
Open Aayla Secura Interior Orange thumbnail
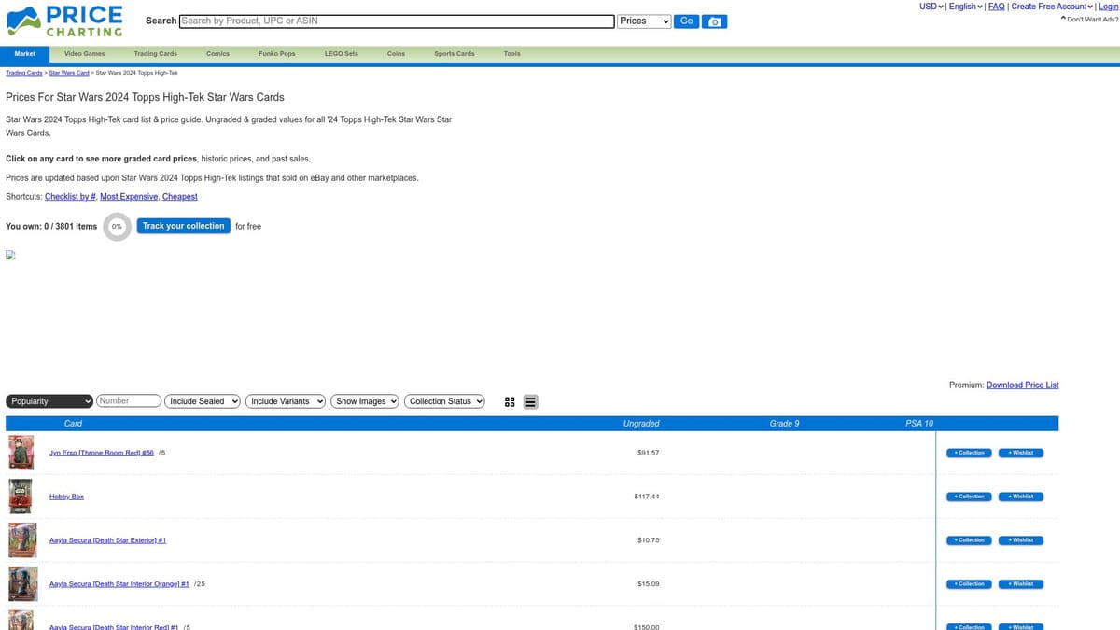coord(22,584)
